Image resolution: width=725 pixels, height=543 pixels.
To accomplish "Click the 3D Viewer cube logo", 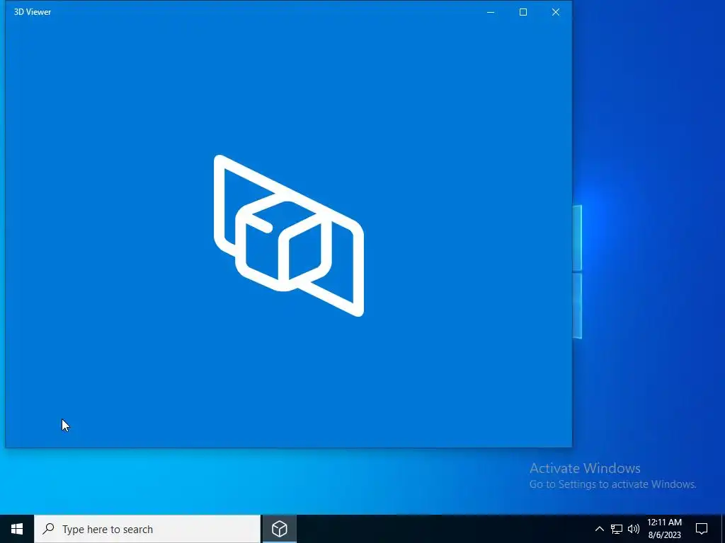I will (x=289, y=235).
